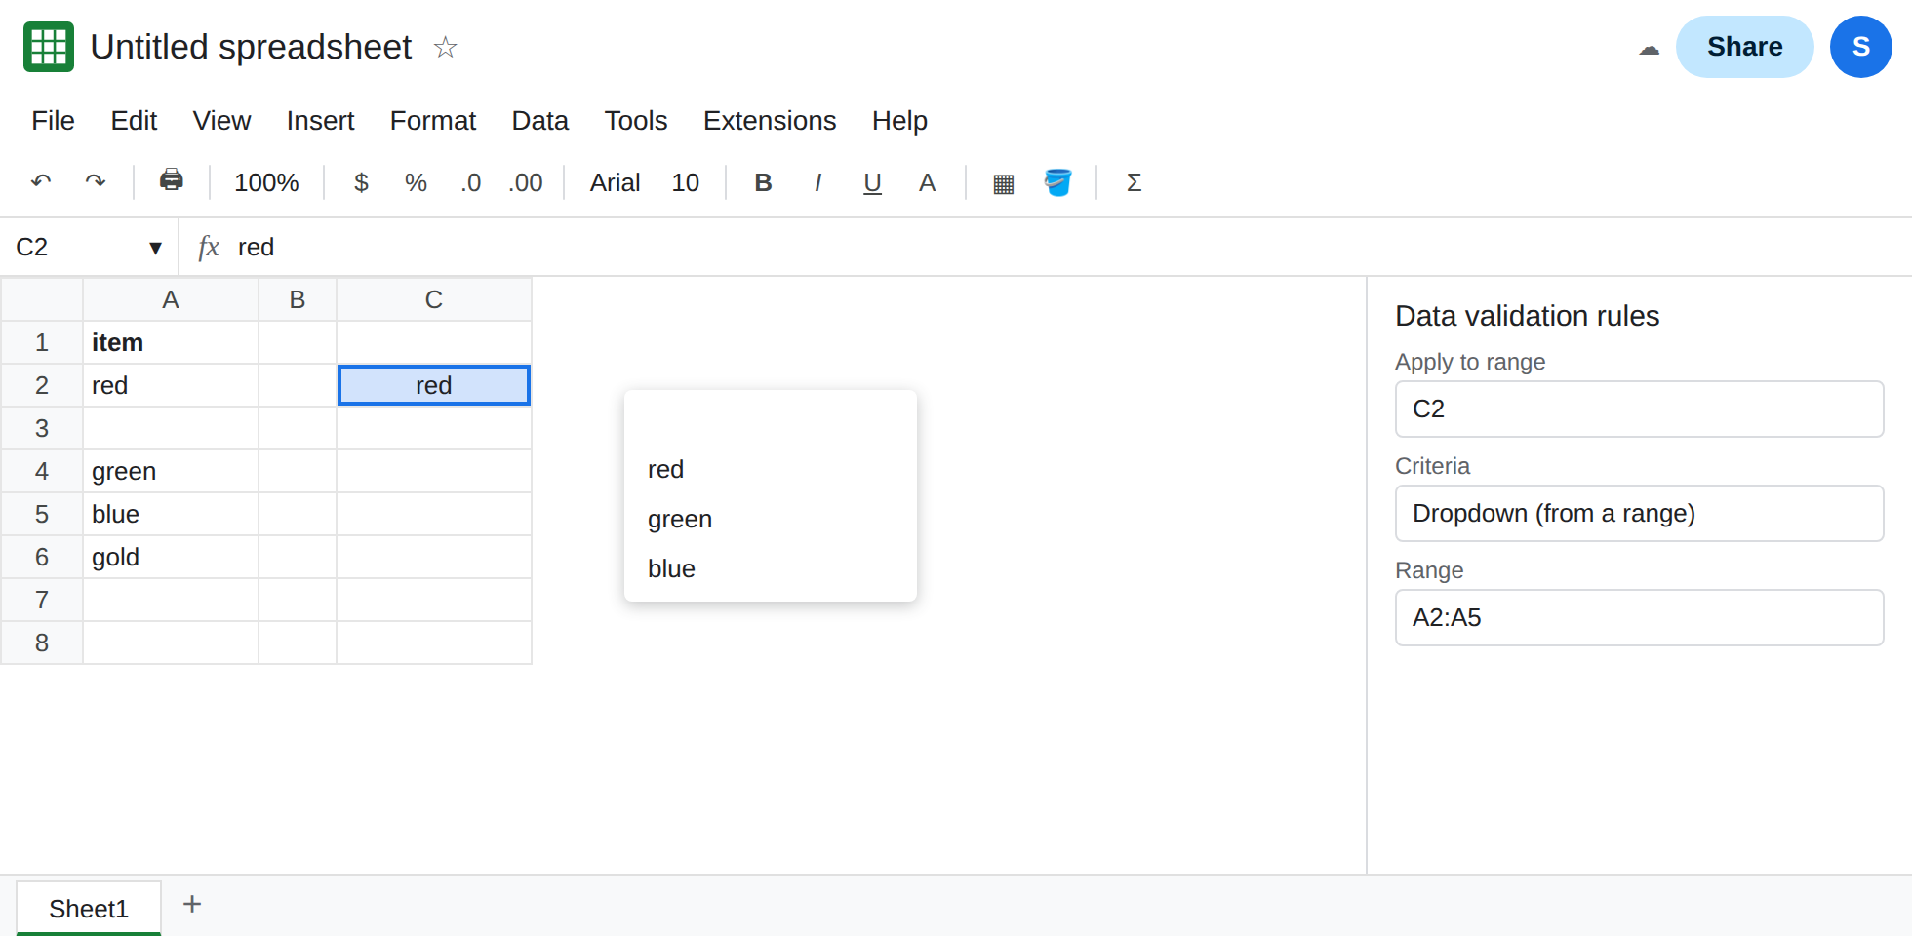
Task: Click the cloud save status icon
Action: [1649, 48]
